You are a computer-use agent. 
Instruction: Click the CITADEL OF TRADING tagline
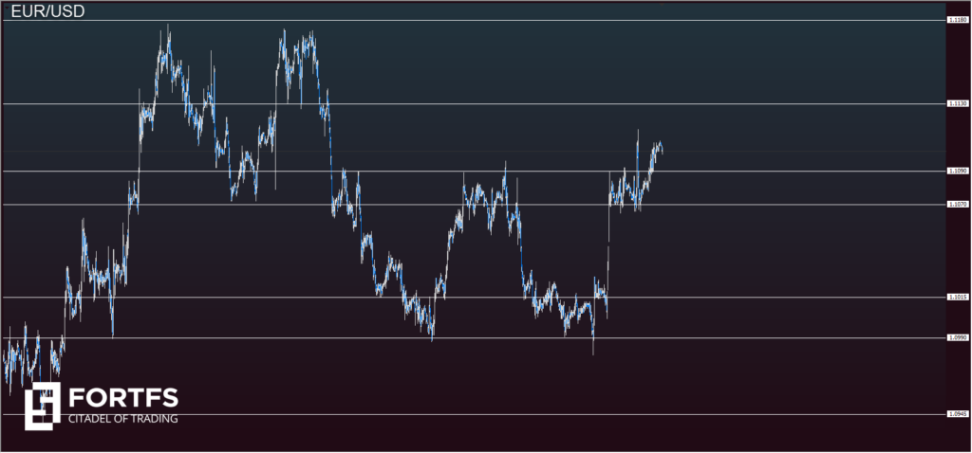123,418
